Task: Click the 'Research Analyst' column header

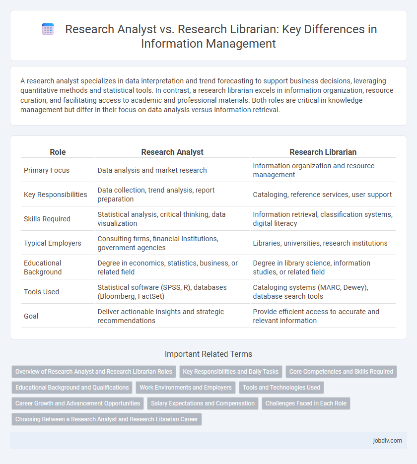Action: (172, 152)
